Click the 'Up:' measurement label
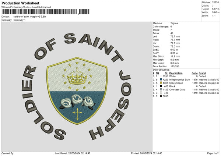Image resolution: width=221 pixels, height=156 pixels. coord(155,43)
